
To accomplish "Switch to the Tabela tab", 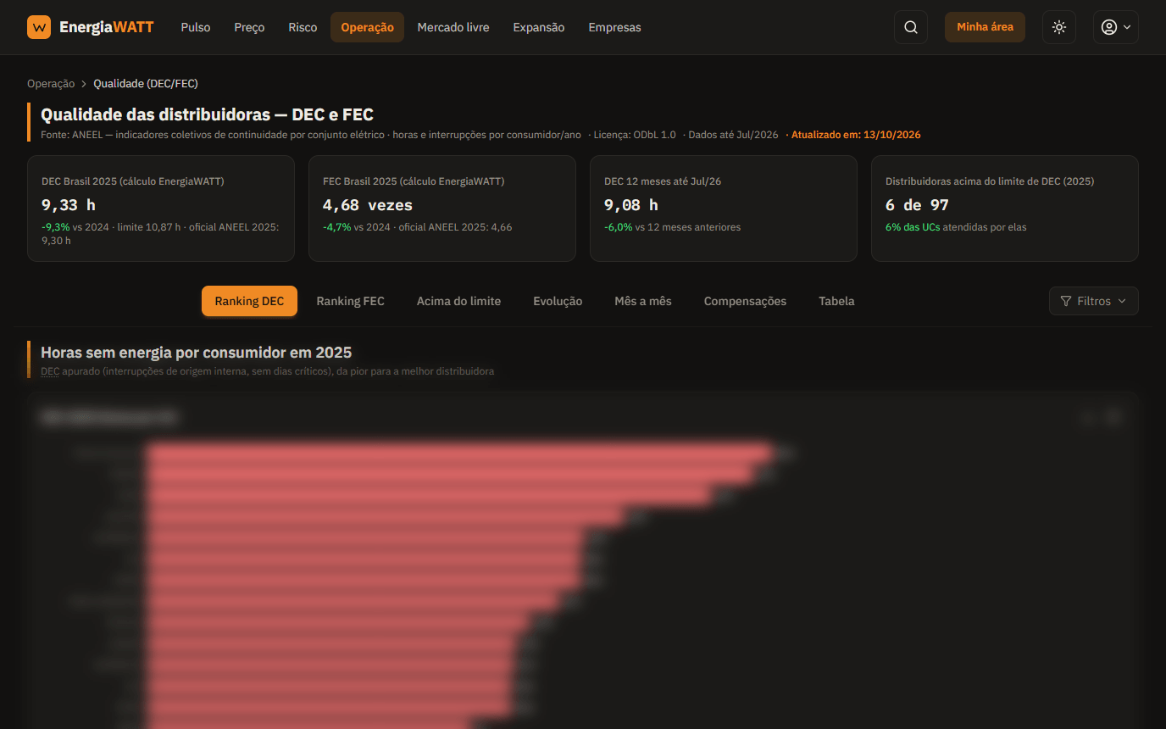I will (836, 301).
